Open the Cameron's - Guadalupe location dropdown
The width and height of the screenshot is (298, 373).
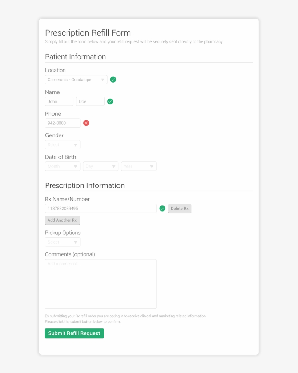pos(76,80)
